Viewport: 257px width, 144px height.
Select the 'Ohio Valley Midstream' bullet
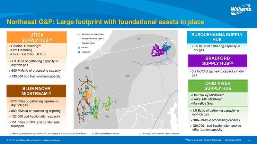pyautogui.click(x=207, y=95)
